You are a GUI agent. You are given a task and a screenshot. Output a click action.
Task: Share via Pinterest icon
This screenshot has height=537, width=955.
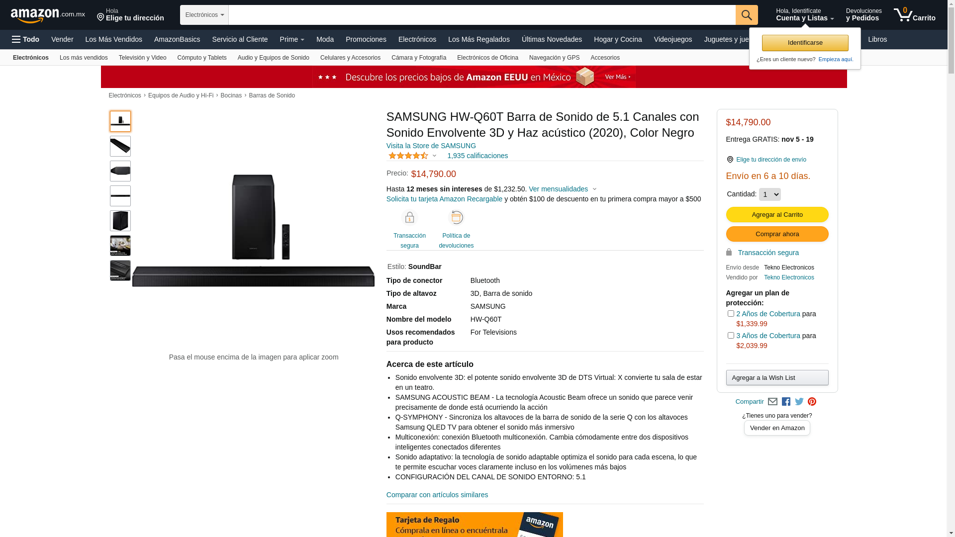pos(812,402)
